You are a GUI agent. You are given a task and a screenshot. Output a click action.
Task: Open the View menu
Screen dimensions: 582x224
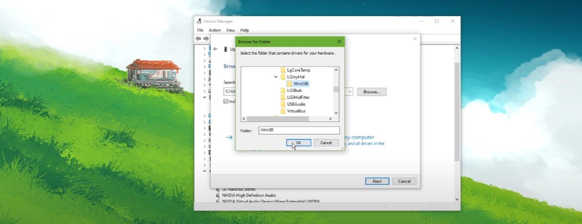pyautogui.click(x=230, y=30)
